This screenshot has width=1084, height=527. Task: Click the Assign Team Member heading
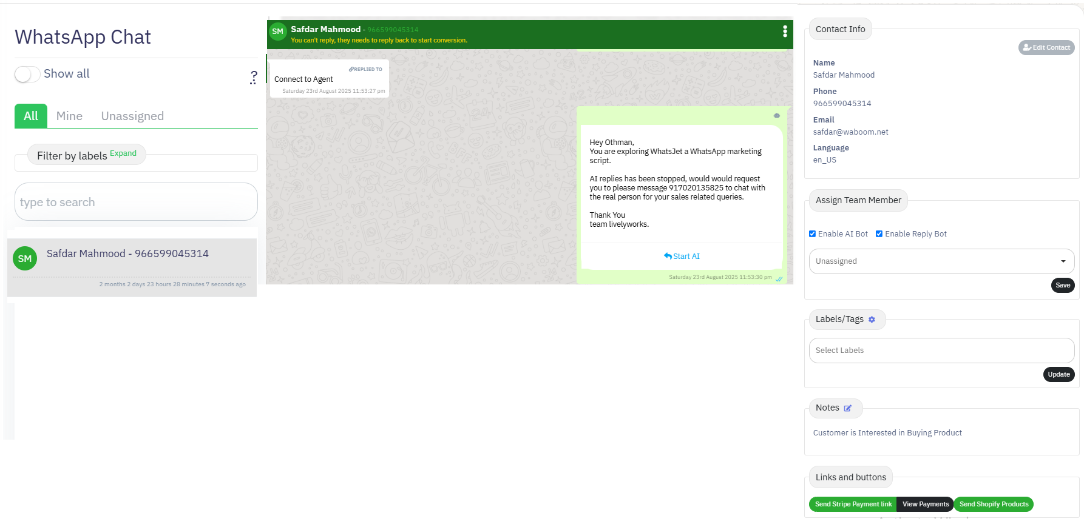tap(858, 200)
